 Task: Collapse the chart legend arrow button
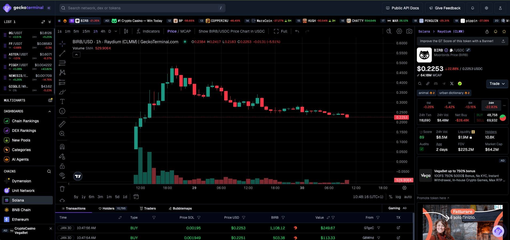pos(76,55)
